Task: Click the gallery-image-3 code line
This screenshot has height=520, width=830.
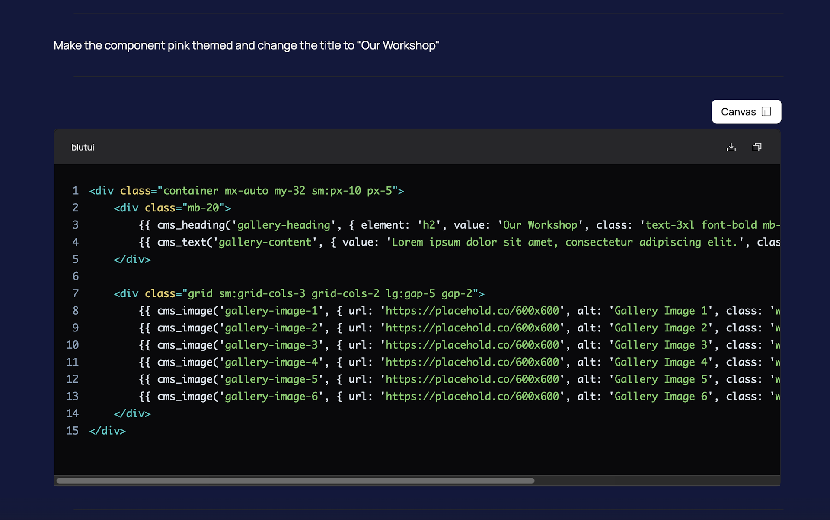Action: pos(459,345)
